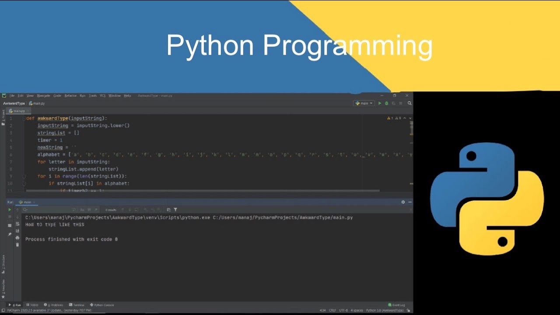
Task: Start debugging with the bug icon
Action: 387,103
